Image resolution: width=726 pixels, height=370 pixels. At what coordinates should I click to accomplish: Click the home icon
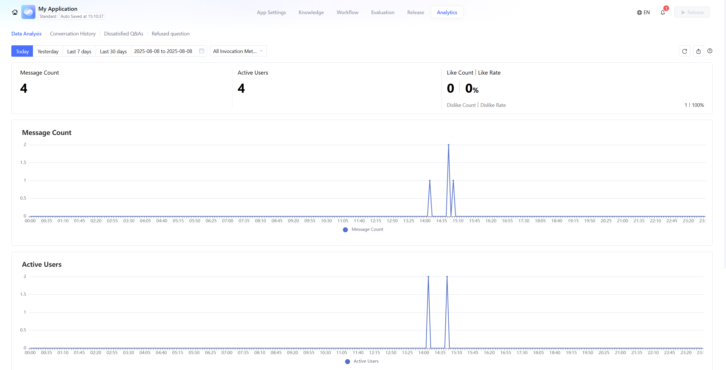pyautogui.click(x=15, y=12)
